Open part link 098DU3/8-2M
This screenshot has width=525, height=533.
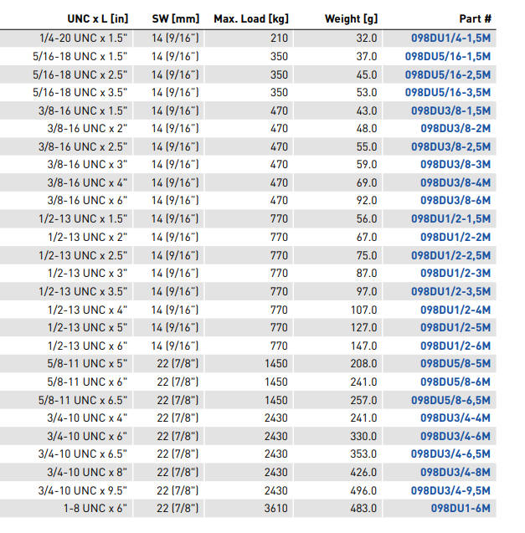455,129
